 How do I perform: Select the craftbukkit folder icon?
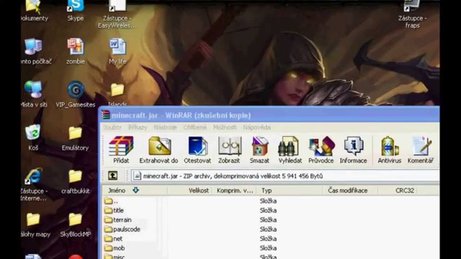[x=75, y=181]
